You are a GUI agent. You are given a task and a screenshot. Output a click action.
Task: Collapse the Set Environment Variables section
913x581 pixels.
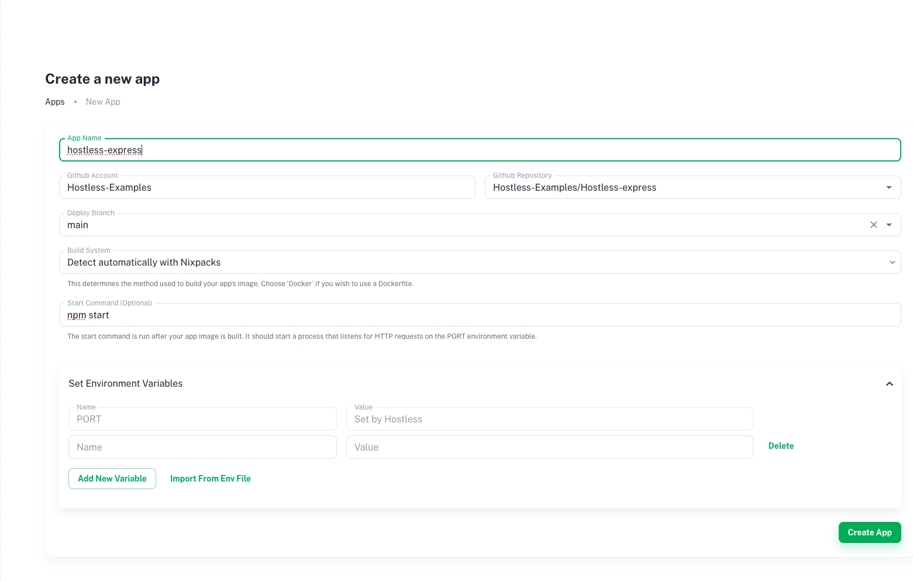click(x=890, y=384)
